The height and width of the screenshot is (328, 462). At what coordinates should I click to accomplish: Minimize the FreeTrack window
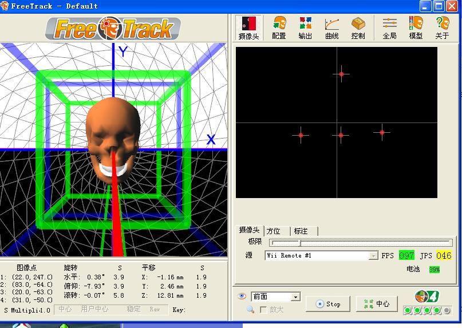425,6
